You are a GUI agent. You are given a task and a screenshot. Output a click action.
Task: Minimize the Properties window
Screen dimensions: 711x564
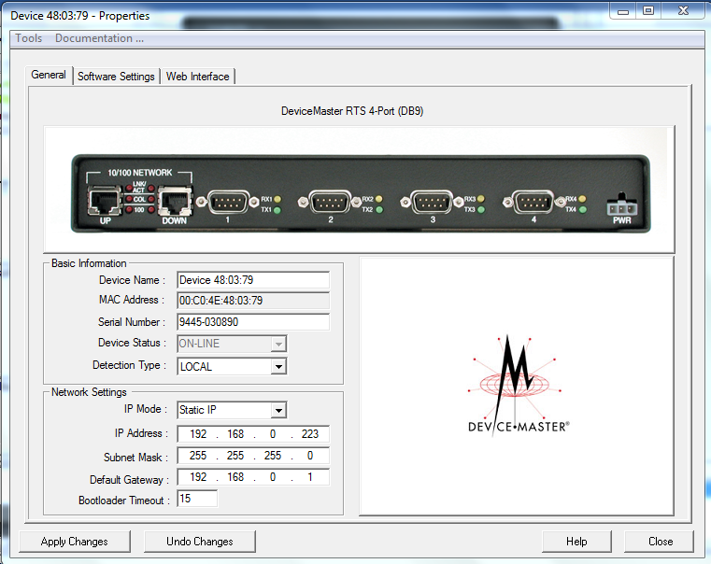[623, 11]
